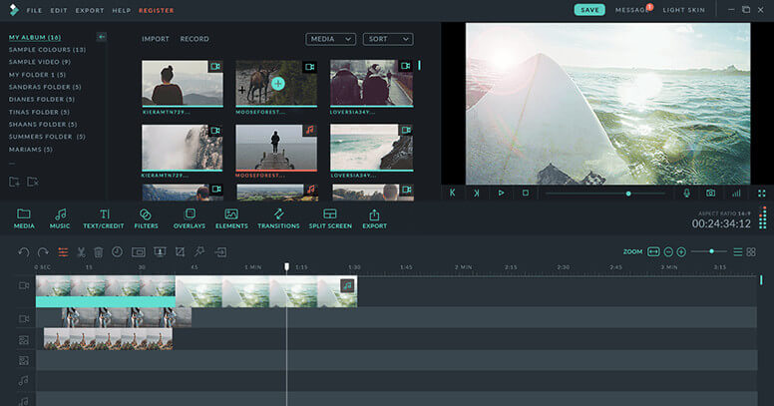The height and width of the screenshot is (406, 774).
Task: Click the timeline zoom slider handle
Action: tap(711, 251)
